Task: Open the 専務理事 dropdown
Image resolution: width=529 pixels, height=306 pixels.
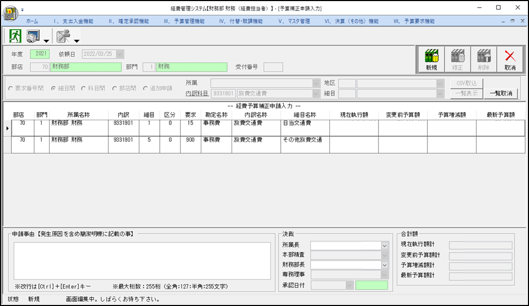Action: [384, 275]
